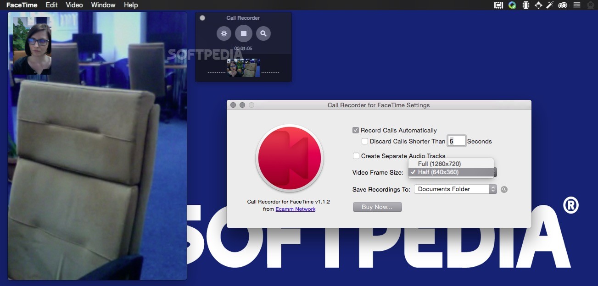Click the Buy Now button
Screen dimensions: 598x286
click(x=377, y=207)
